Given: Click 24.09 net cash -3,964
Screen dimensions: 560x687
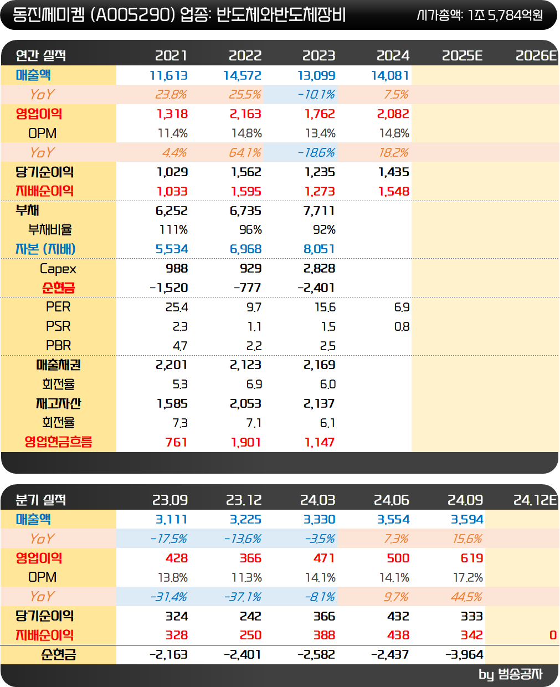Looking at the screenshot, I should click(464, 654).
